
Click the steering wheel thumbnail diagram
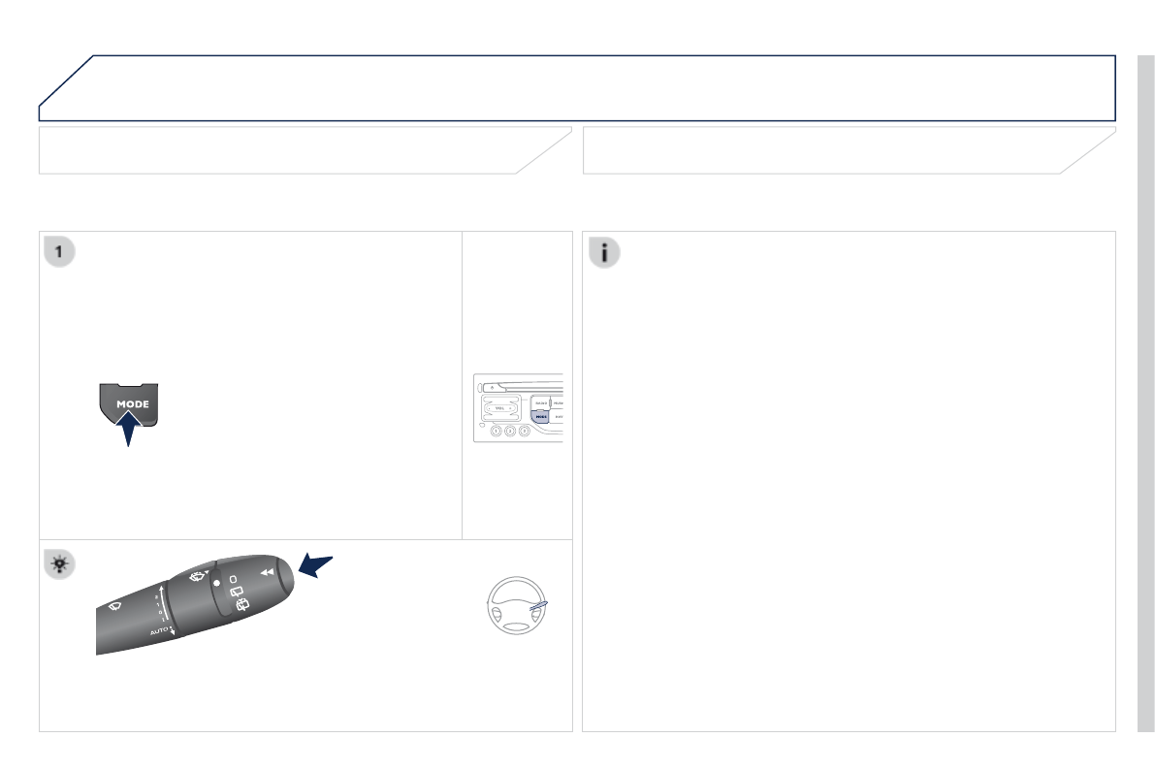517,606
